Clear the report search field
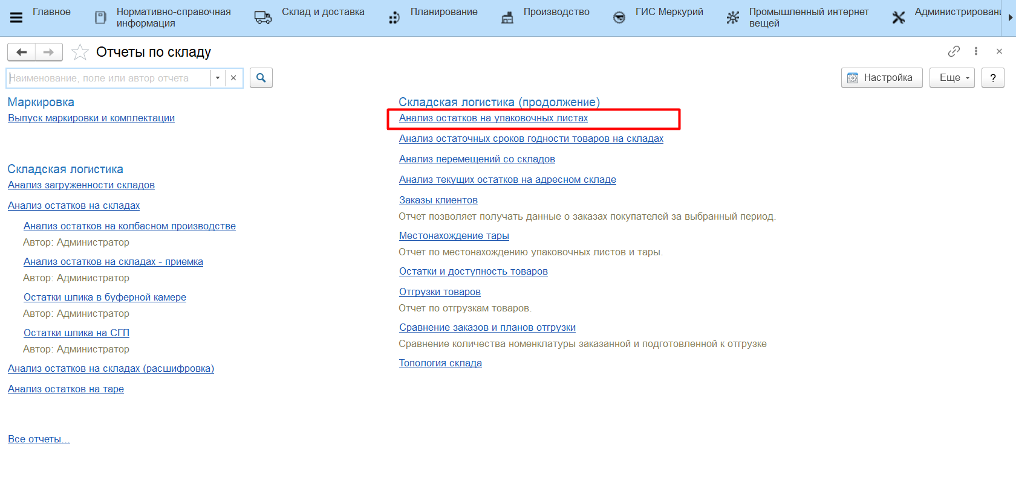Screen dimensions: 1016x478 pyautogui.click(x=233, y=78)
